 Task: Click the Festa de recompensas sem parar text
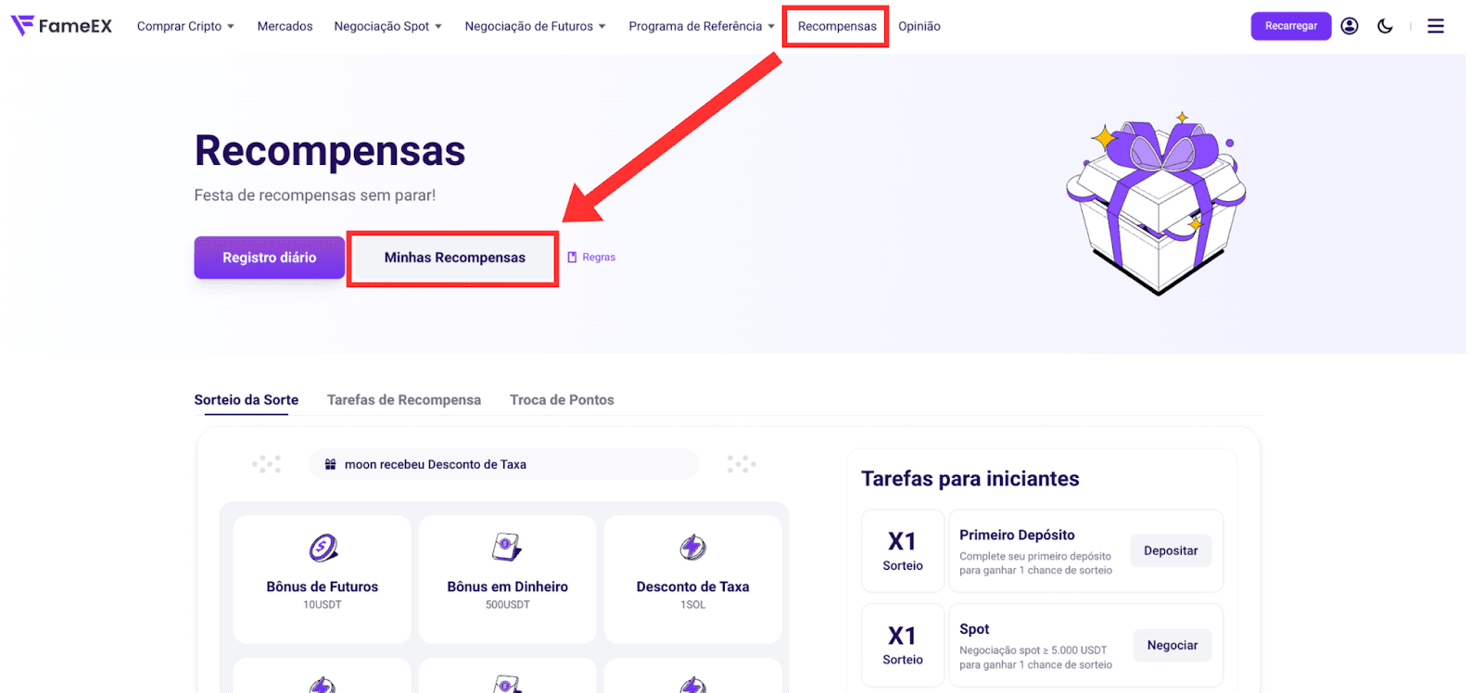coord(314,195)
